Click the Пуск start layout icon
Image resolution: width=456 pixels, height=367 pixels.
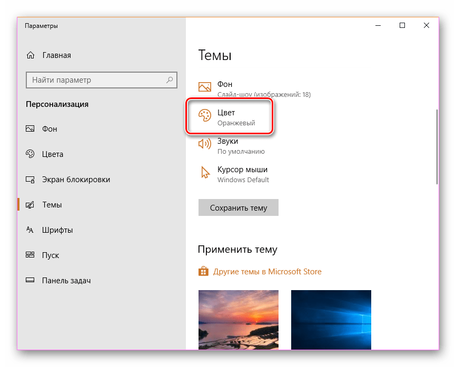tap(31, 255)
